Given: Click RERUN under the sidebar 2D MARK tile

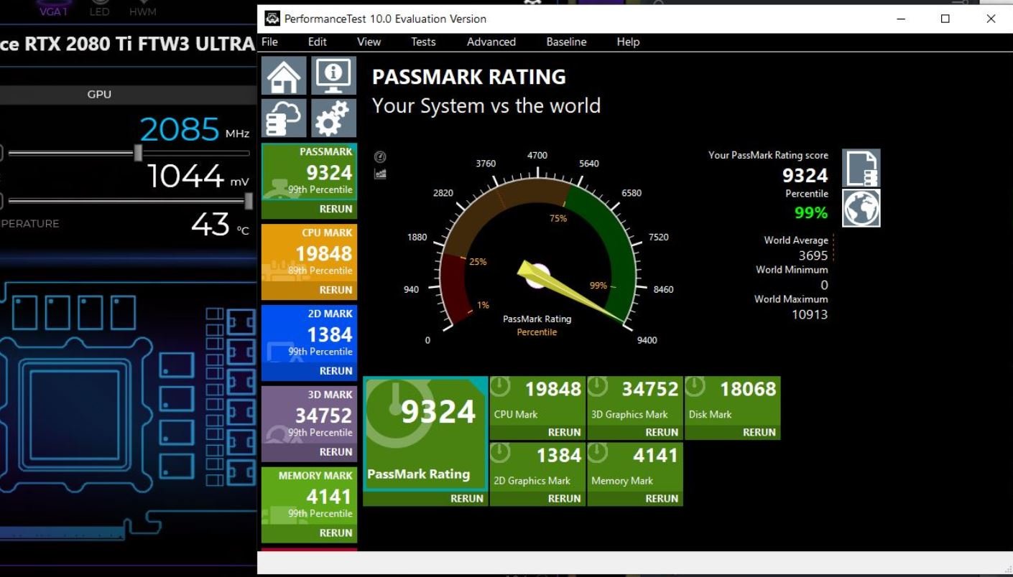Looking at the screenshot, I should [x=336, y=372].
